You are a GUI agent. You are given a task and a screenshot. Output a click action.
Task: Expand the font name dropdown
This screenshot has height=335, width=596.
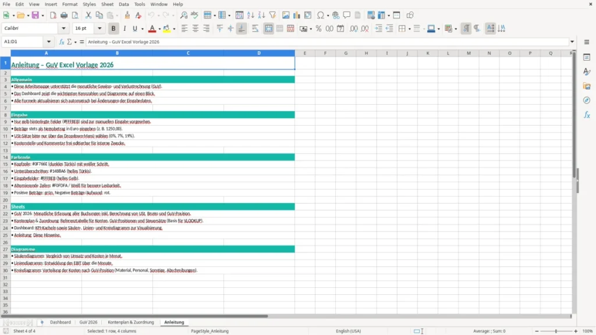point(63,28)
